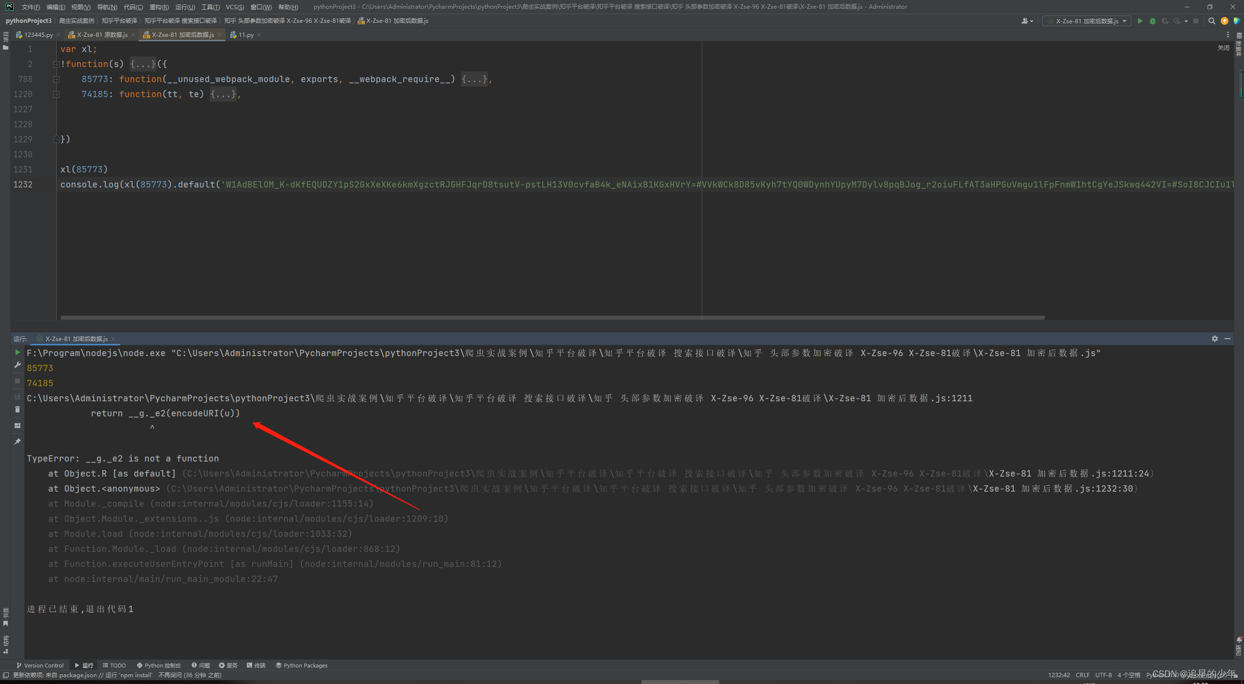Start debugging with the green bug icon
Image resolution: width=1244 pixels, height=684 pixels.
1153,21
